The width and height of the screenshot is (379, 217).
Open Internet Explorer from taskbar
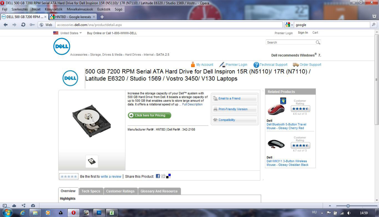(22, 213)
